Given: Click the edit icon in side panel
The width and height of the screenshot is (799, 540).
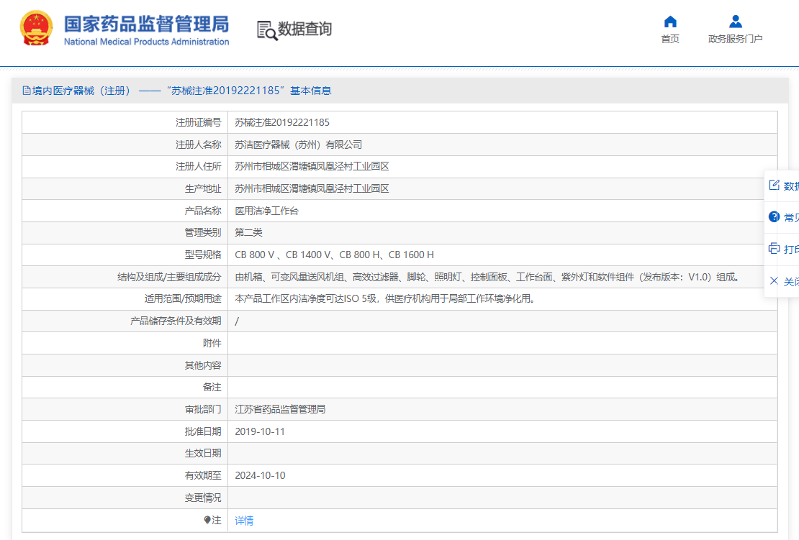Looking at the screenshot, I should click(x=774, y=185).
